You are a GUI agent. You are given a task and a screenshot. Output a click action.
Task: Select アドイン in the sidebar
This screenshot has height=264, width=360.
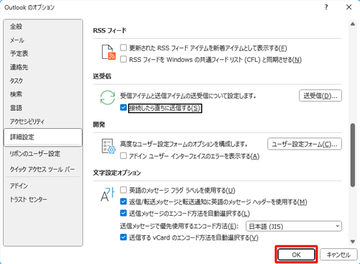click(43, 186)
